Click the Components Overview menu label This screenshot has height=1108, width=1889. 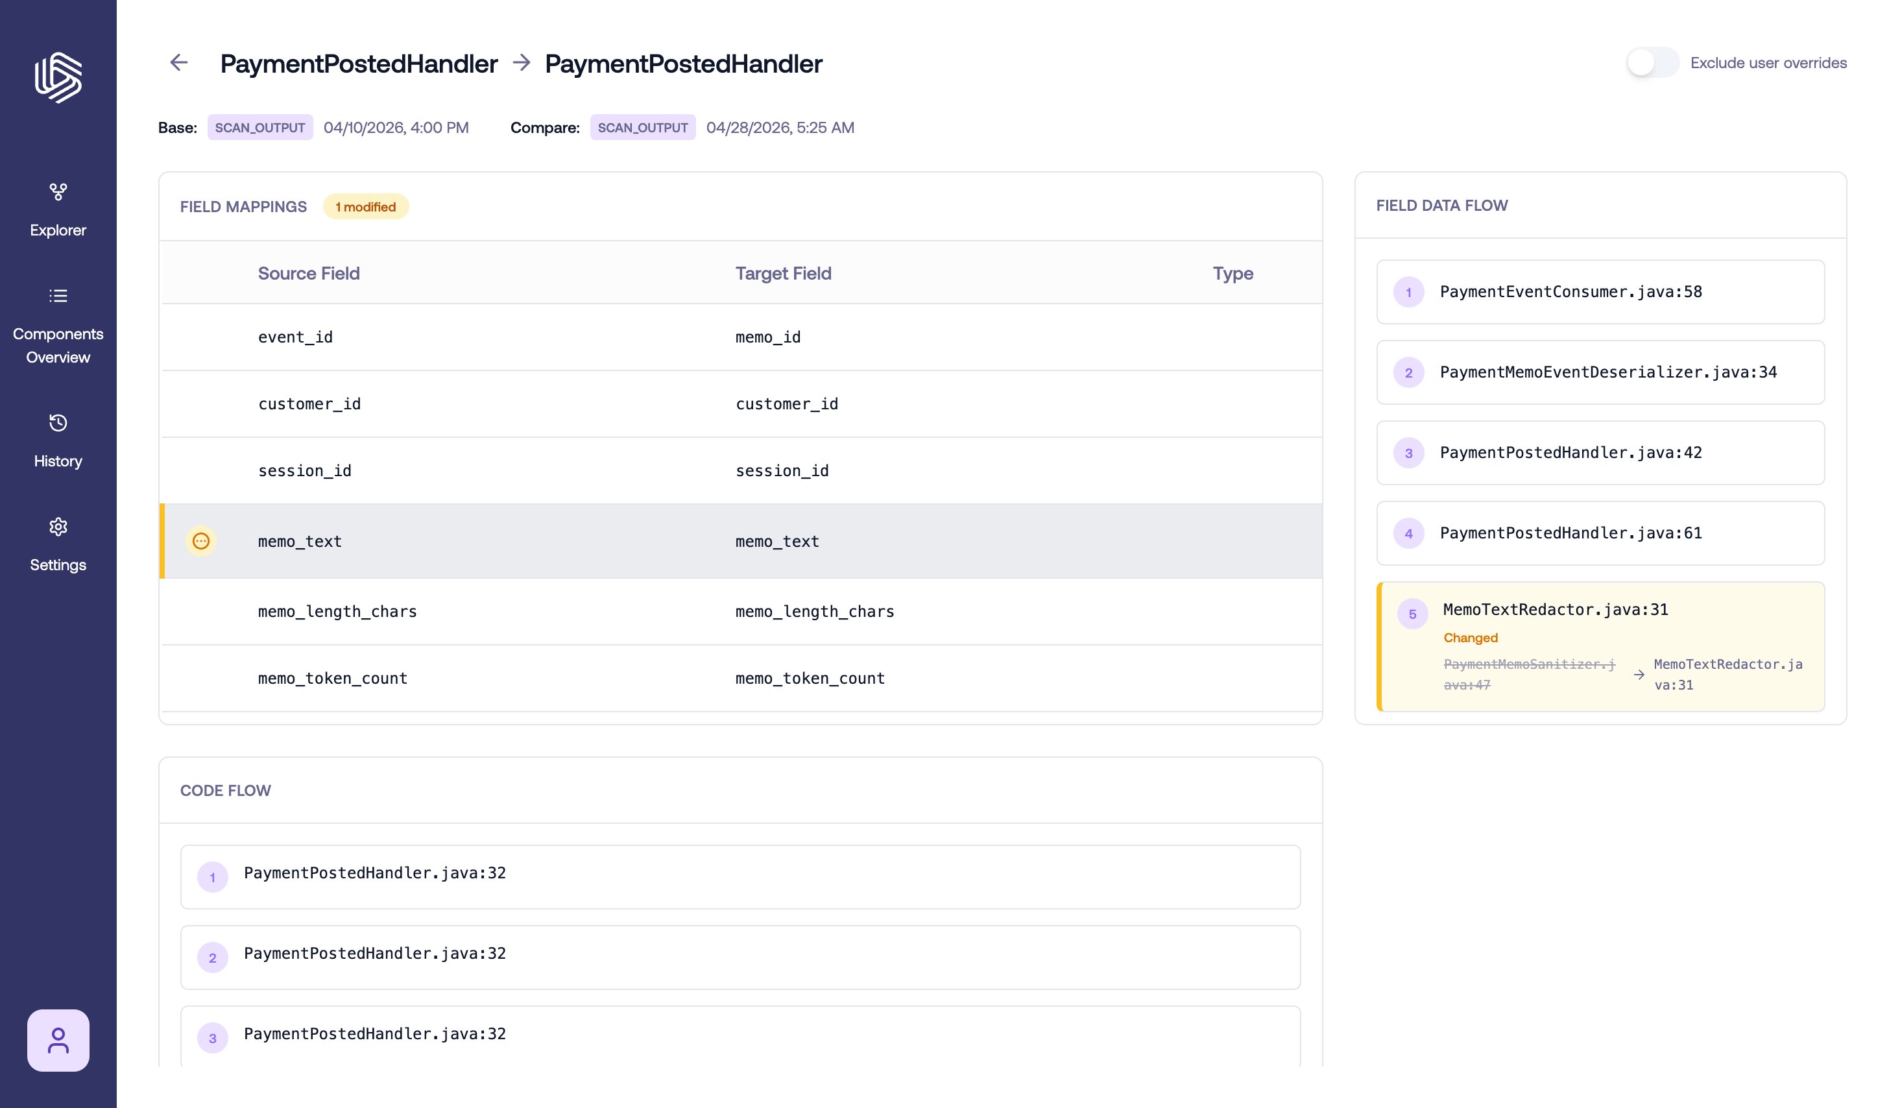[58, 346]
